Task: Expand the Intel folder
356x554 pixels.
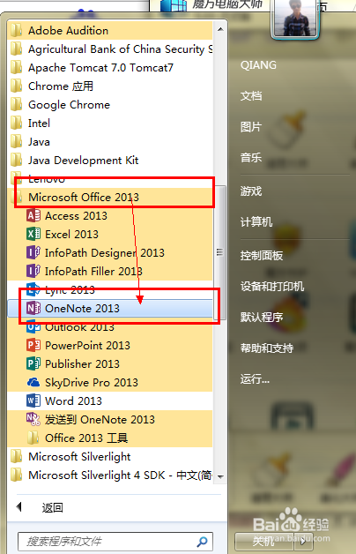Action: coord(110,124)
